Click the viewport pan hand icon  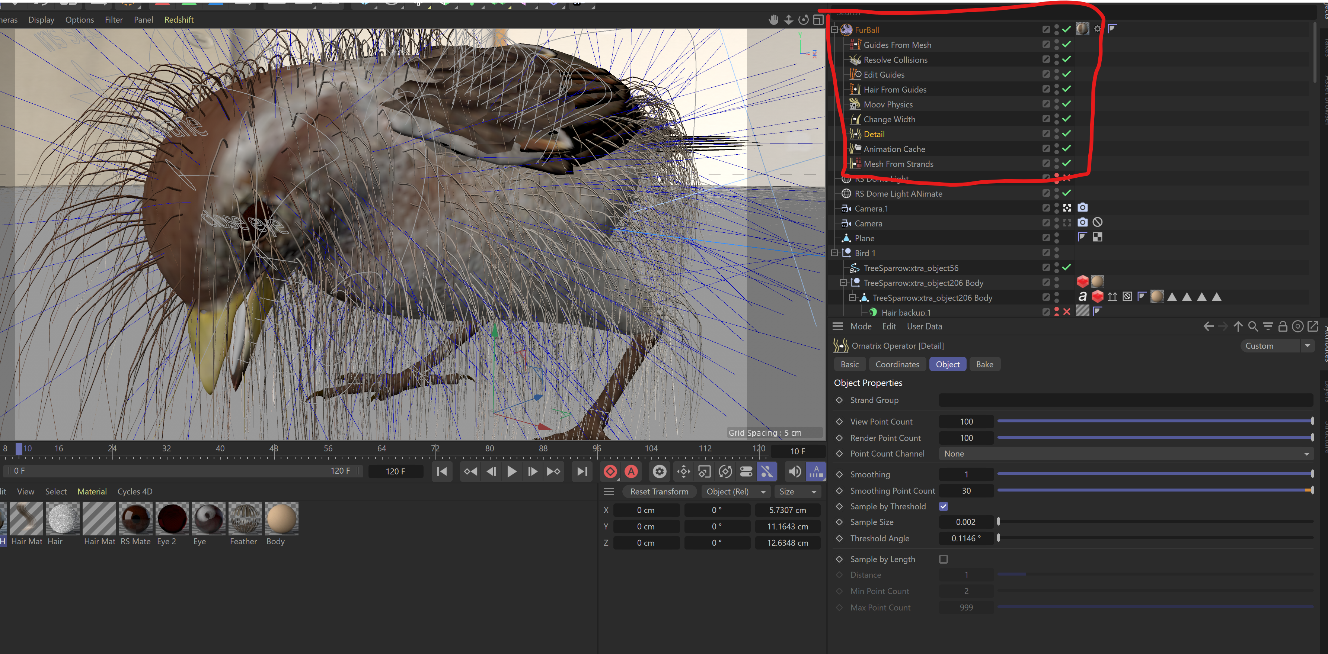tap(773, 20)
